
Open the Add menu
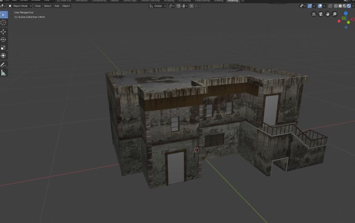[57, 6]
